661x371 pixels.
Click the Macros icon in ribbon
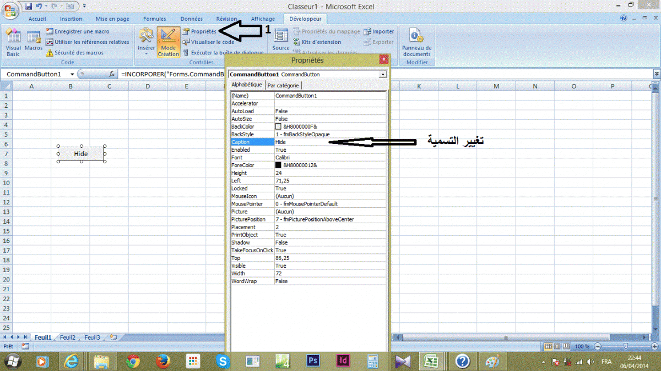[x=34, y=39]
